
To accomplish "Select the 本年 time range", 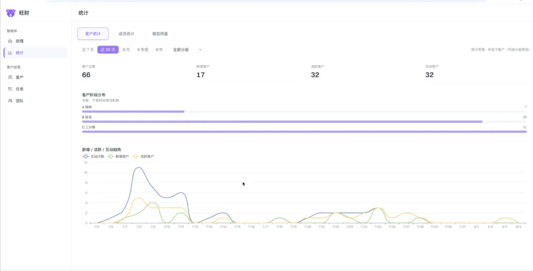I will tap(159, 50).
